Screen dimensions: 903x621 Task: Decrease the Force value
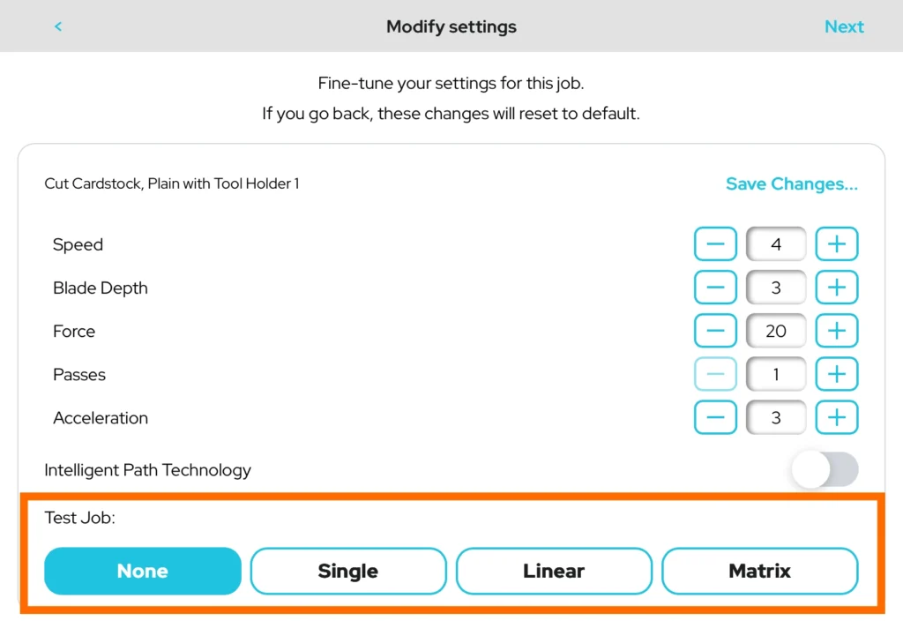pyautogui.click(x=715, y=331)
